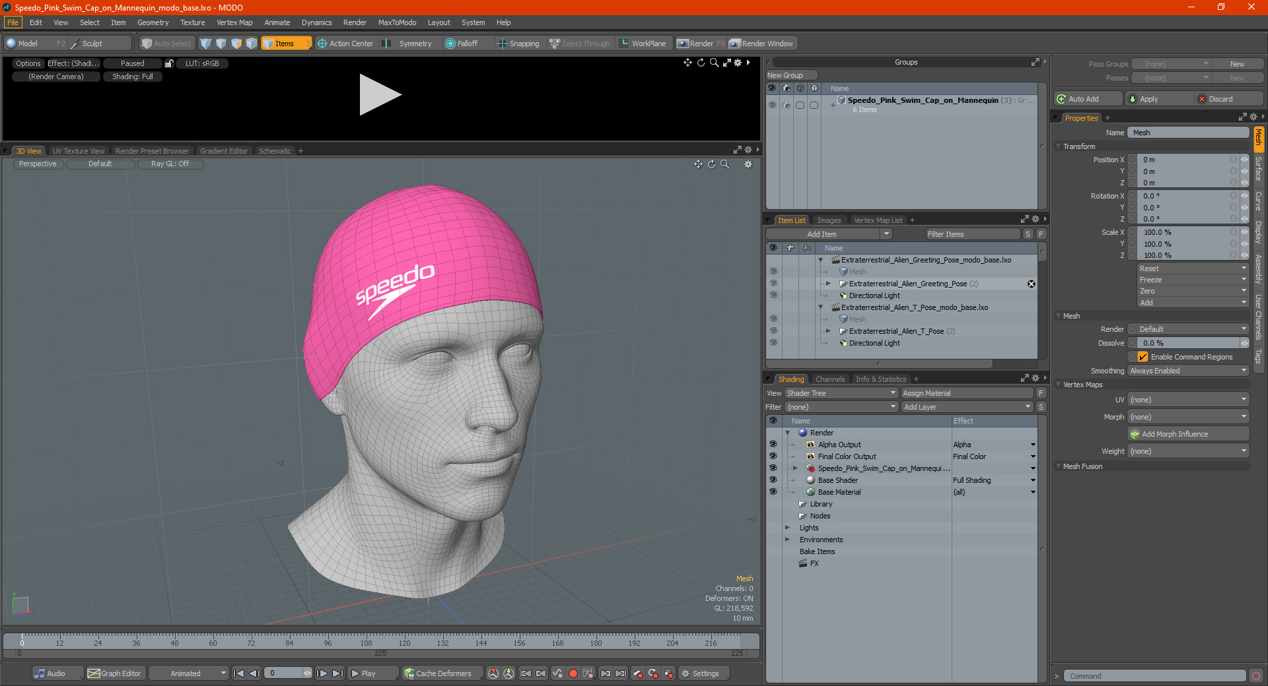Toggle visibility of Base Material
The width and height of the screenshot is (1268, 686).
point(773,492)
